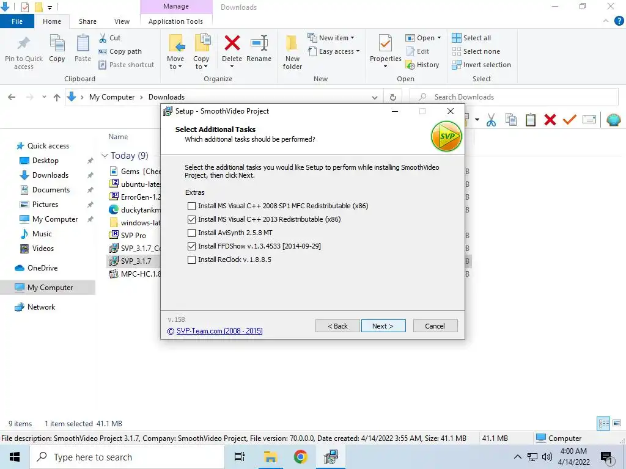Switch to the Home ribbon tab

point(52,21)
